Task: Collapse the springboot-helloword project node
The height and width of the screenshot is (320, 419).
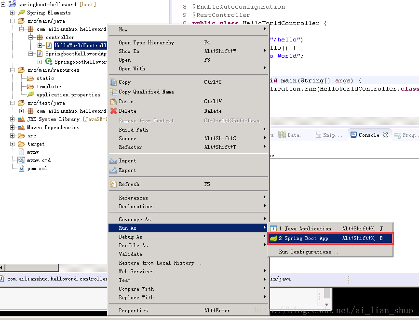Action: point(3,4)
